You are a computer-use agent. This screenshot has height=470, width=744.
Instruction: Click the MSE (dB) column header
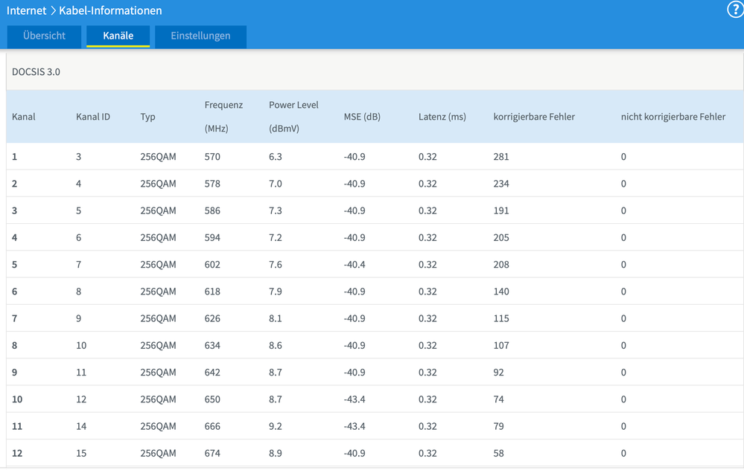coord(362,117)
